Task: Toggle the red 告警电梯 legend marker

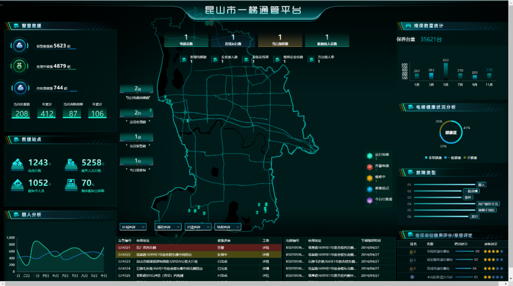Action: click(x=369, y=167)
